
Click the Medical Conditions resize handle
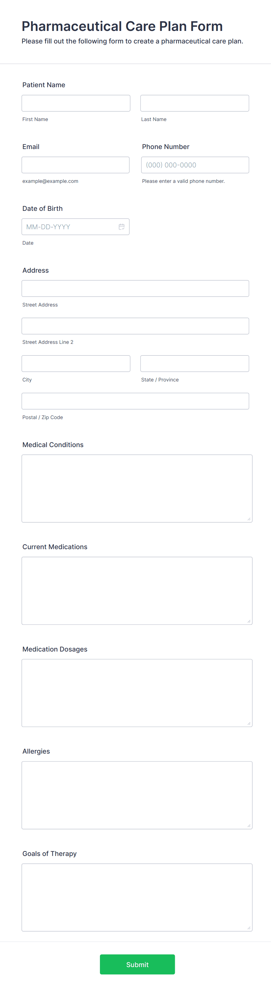[249, 518]
